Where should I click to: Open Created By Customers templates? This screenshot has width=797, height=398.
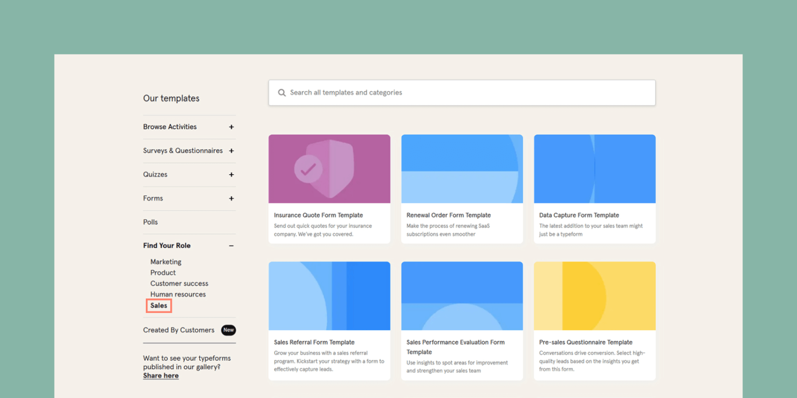click(178, 330)
